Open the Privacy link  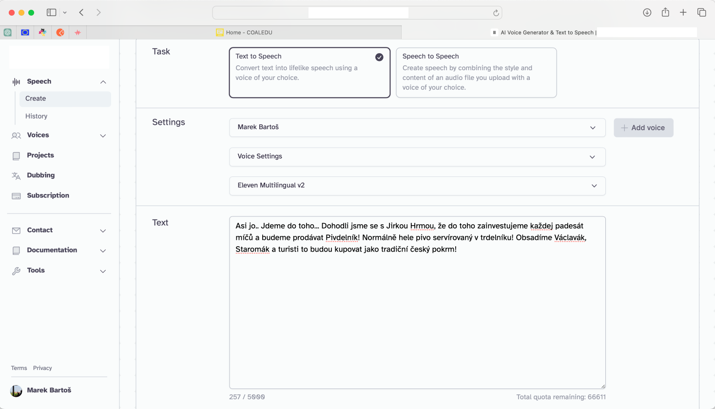click(x=42, y=369)
